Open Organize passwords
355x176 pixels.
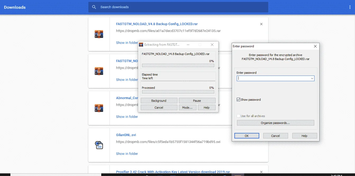click(275, 123)
